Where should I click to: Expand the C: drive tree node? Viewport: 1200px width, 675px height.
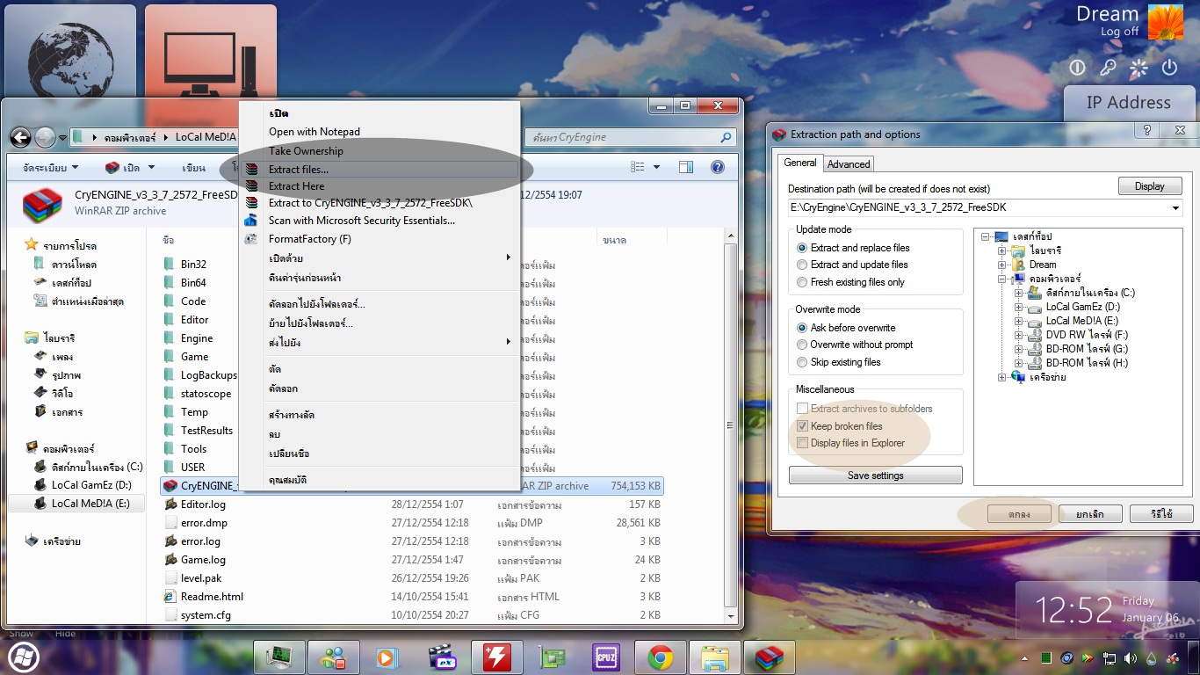[x=1018, y=293]
